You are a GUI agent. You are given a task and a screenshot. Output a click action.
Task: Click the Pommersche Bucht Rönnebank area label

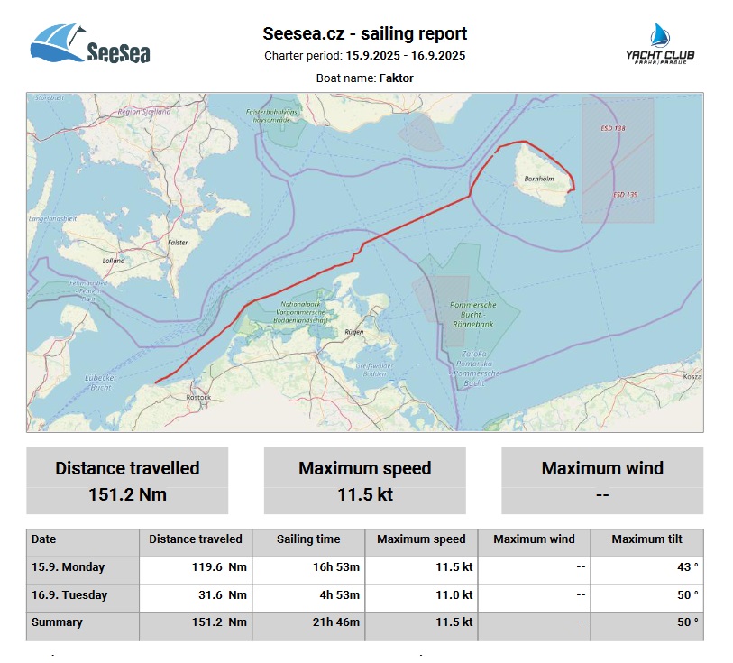tap(472, 311)
